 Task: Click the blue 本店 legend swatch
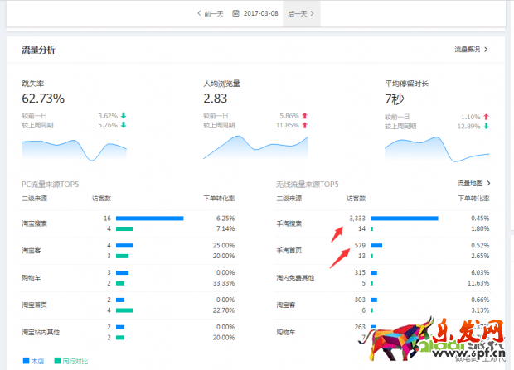[26, 361]
